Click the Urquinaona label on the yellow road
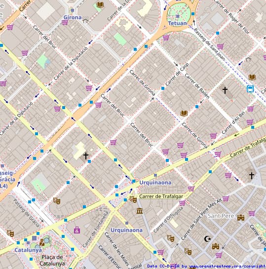The height and width of the screenshot is (269, 266). (x=155, y=183)
